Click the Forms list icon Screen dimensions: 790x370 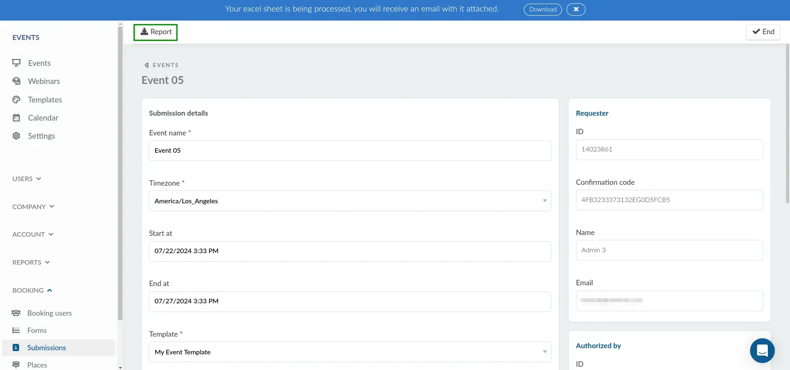coord(16,330)
